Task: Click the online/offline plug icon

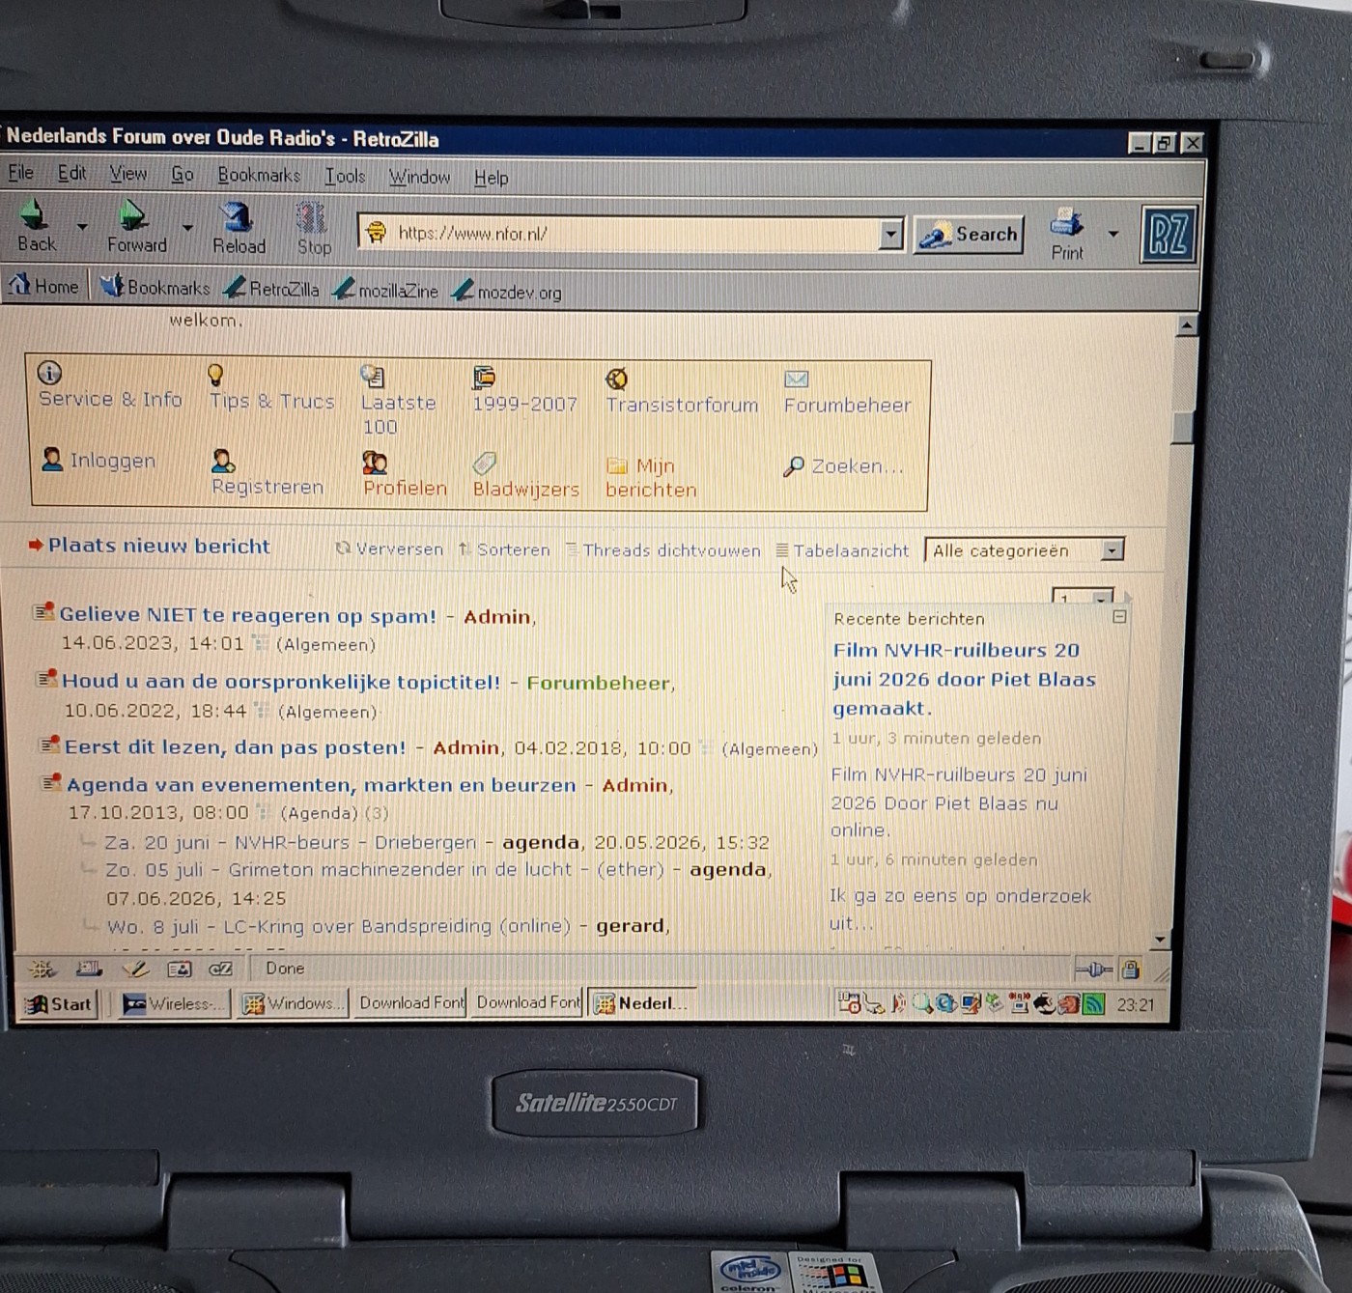Action: (x=1094, y=969)
